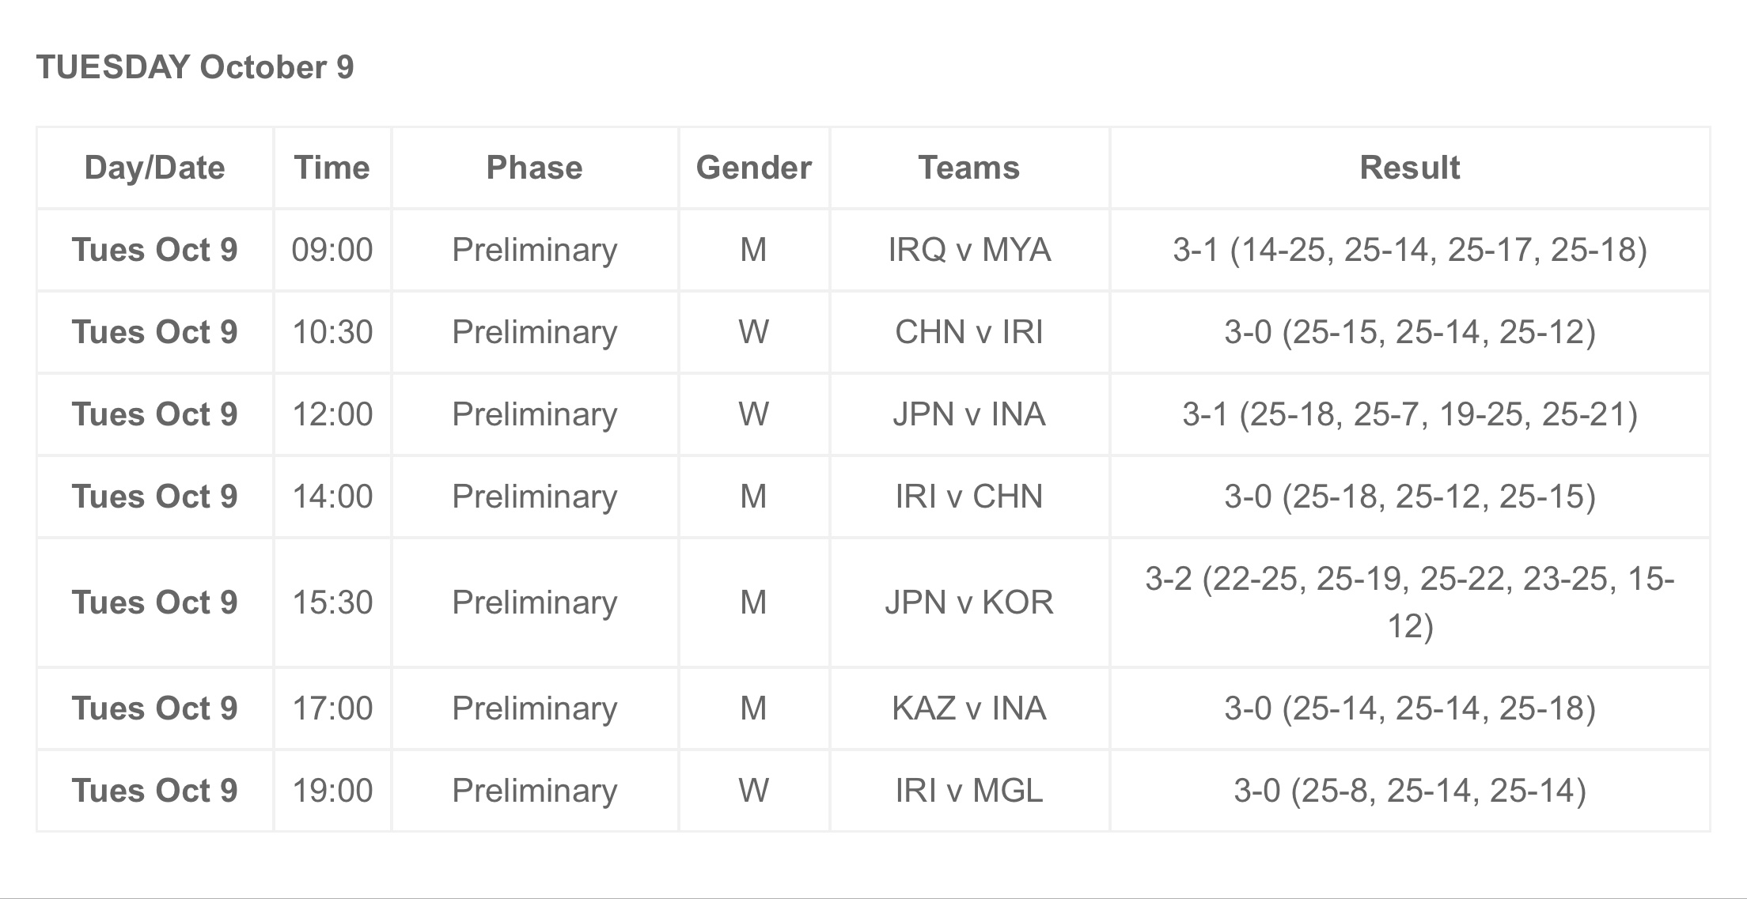Click the IRQ v MYA teams cell
The image size is (1747, 899).
point(969,250)
